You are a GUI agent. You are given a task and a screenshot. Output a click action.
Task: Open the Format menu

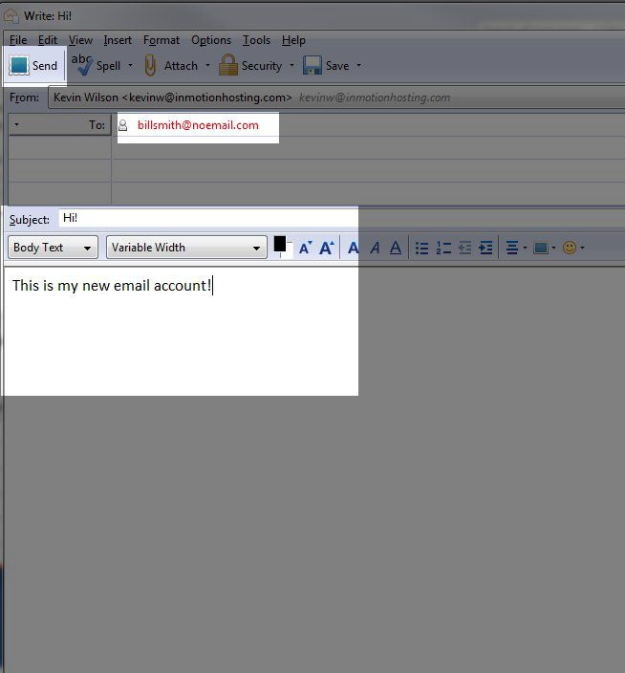(x=162, y=40)
